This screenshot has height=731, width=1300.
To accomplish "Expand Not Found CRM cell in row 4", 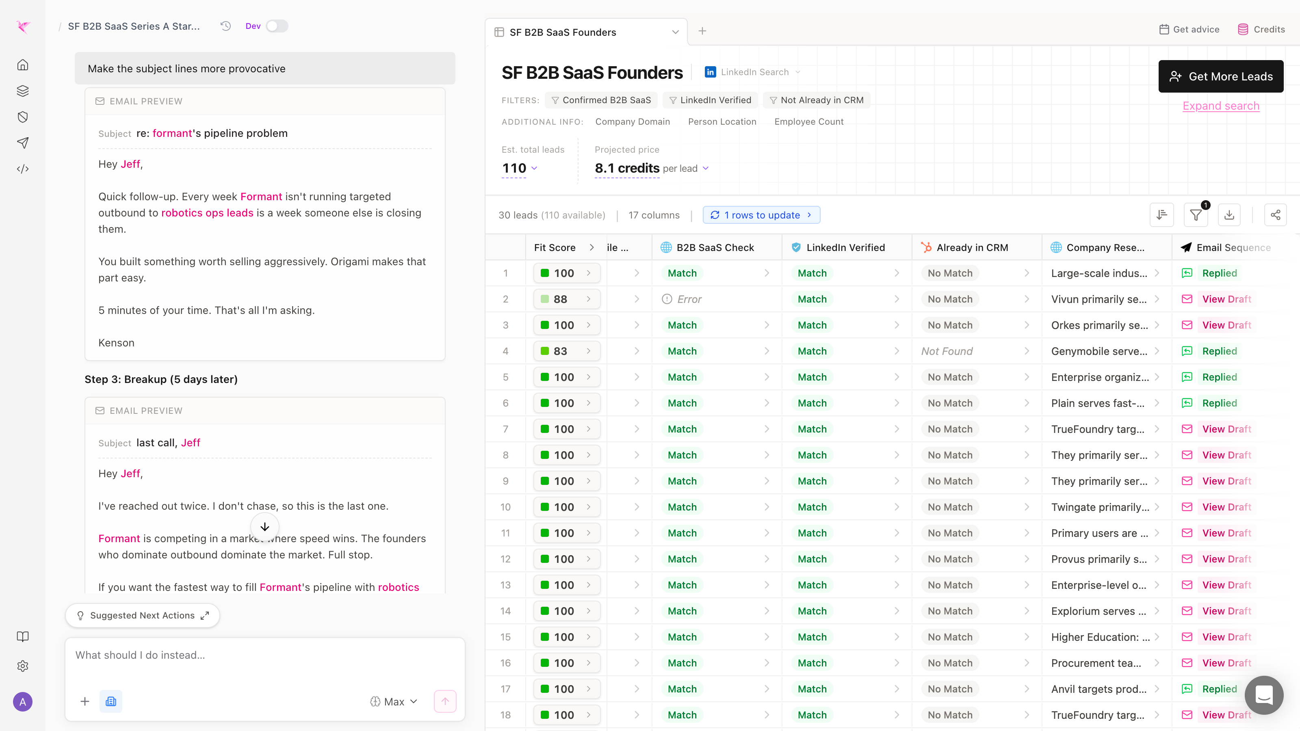I will 1027,351.
